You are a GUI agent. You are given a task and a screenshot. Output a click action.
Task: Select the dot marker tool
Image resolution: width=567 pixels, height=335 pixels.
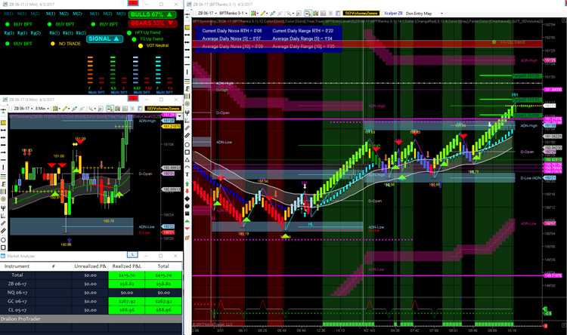click(187, 206)
